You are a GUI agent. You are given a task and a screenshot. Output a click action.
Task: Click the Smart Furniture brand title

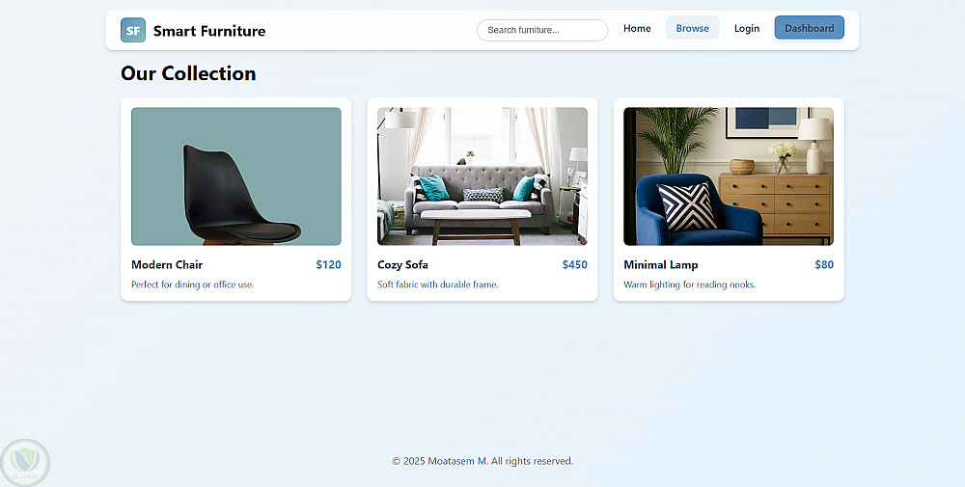point(209,31)
